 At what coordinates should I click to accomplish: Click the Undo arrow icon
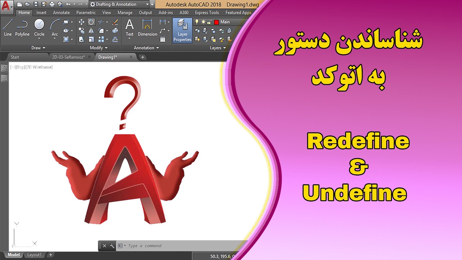(x=68, y=4)
